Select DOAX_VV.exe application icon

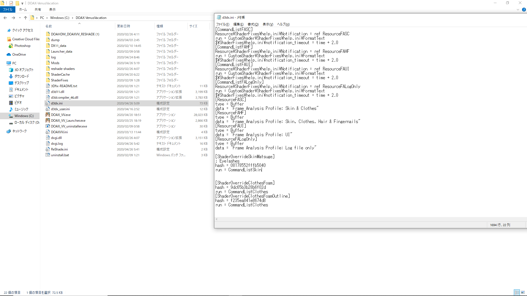[x=48, y=115]
